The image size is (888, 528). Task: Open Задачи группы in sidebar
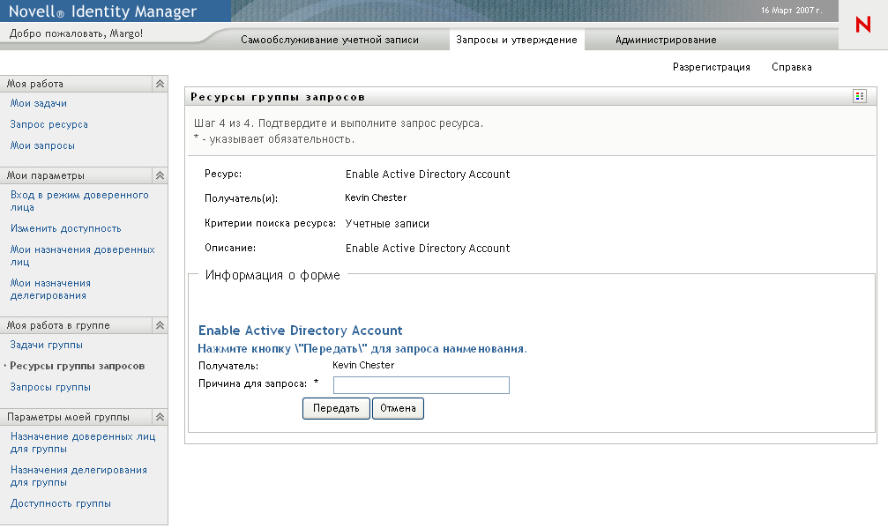(47, 345)
